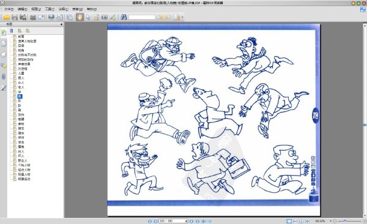
Task: Click the search text input field
Action: pyautogui.click(x=142, y=17)
